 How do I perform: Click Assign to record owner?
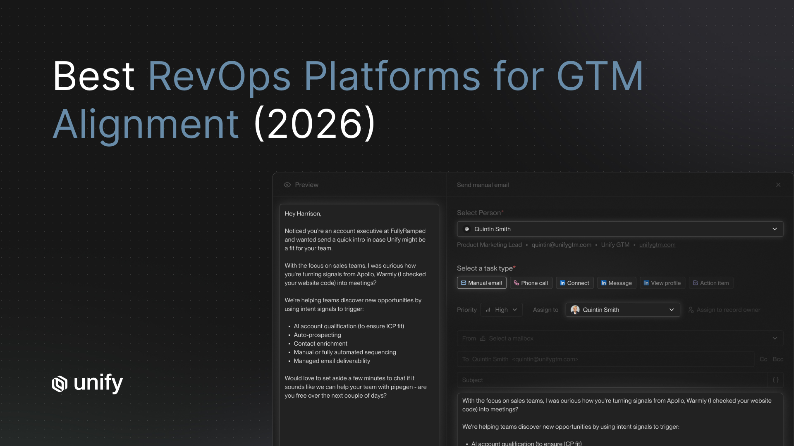(x=724, y=310)
